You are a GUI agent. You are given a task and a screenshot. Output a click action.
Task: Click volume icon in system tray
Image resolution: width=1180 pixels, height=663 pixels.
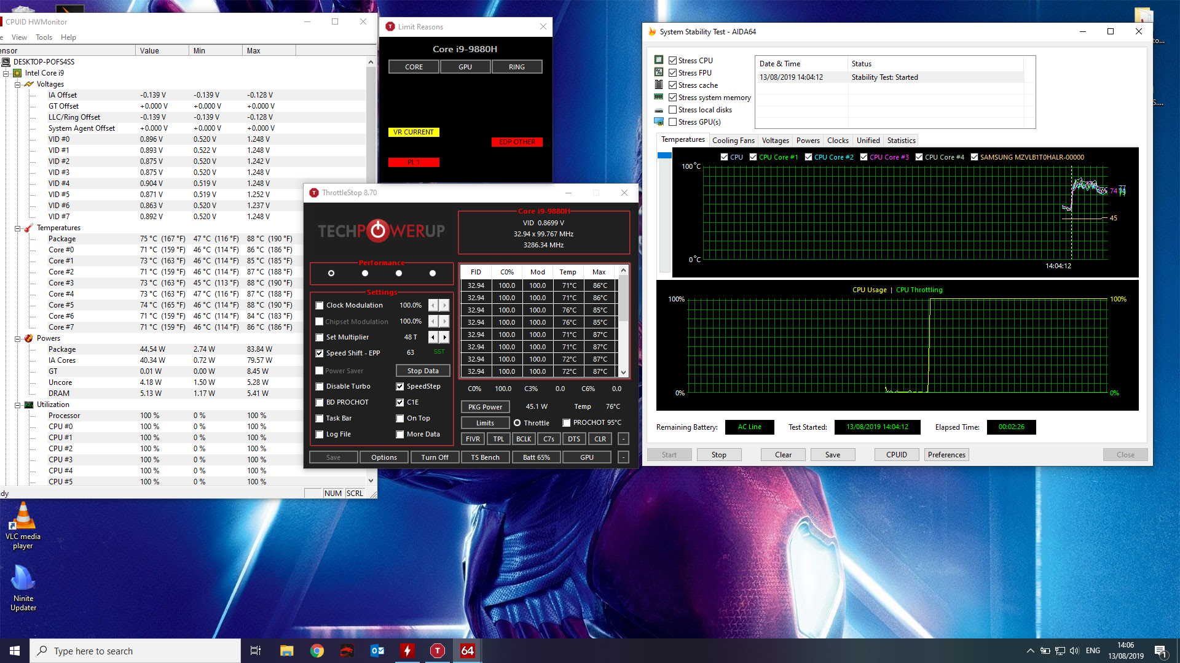point(1074,651)
